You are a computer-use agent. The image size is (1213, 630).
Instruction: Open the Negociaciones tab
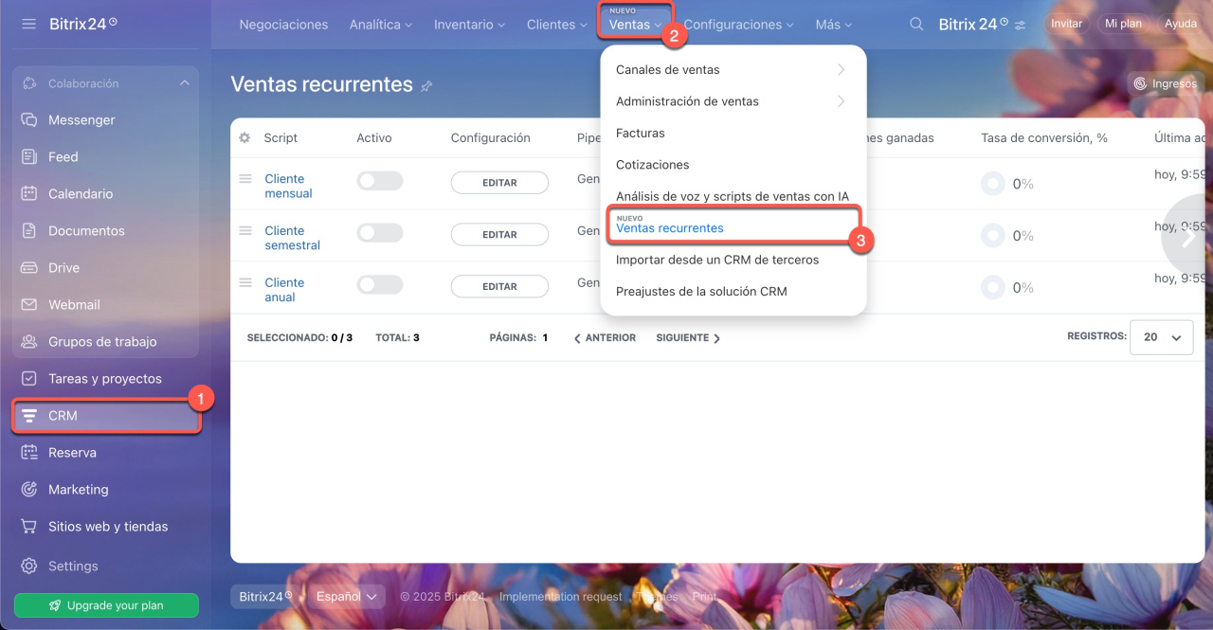tap(283, 25)
